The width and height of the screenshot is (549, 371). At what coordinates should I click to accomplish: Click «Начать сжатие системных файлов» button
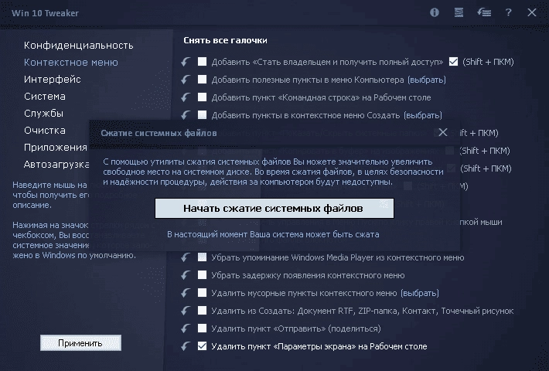pos(274,208)
